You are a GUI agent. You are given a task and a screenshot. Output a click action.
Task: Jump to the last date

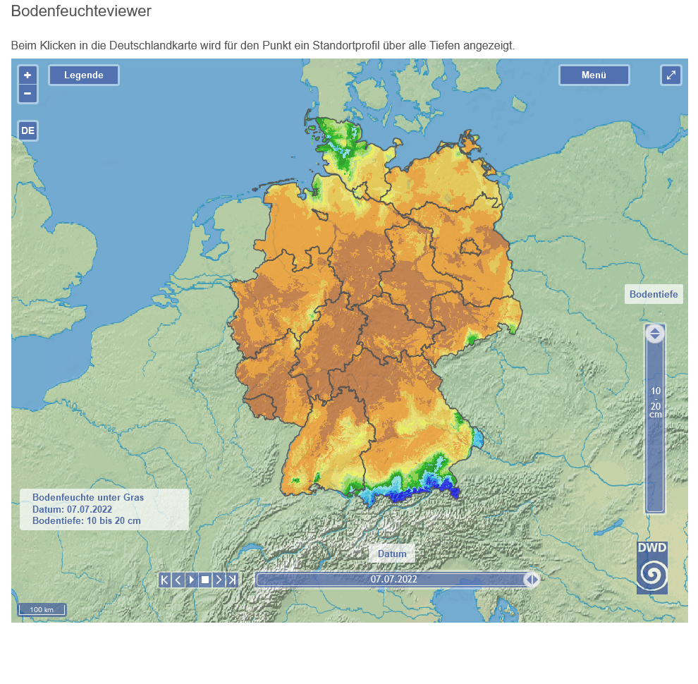[x=232, y=580]
